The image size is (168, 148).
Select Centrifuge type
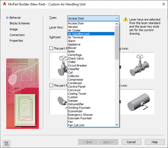coord(91,55)
